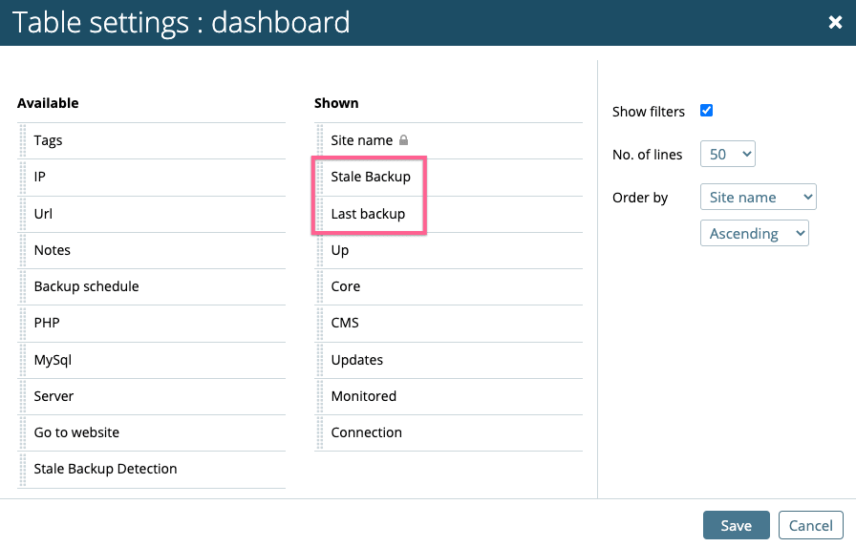Image resolution: width=856 pixels, height=547 pixels.
Task: Save the table settings
Action: pyautogui.click(x=737, y=525)
